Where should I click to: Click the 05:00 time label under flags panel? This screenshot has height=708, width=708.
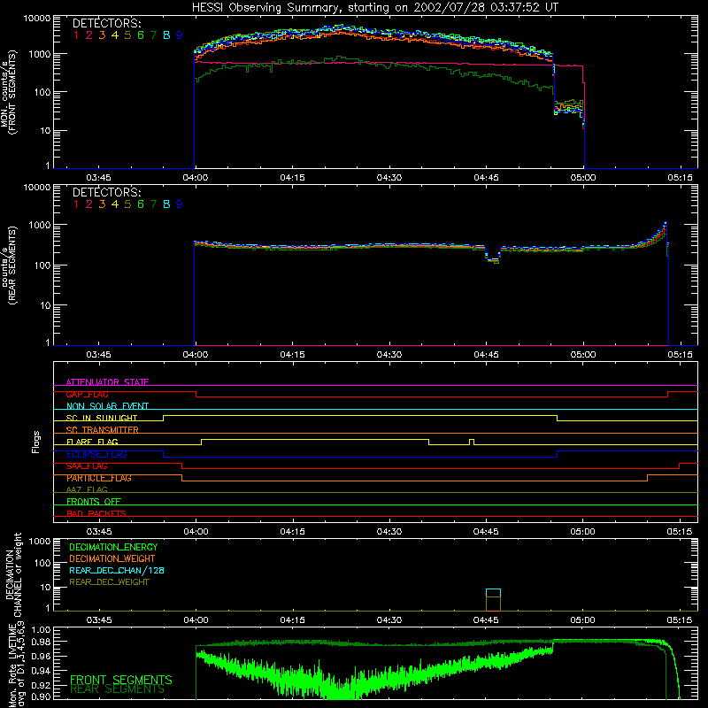pos(582,532)
